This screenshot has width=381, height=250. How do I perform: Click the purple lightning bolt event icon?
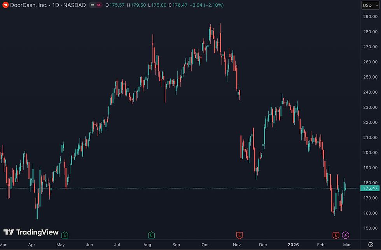[x=346, y=235]
